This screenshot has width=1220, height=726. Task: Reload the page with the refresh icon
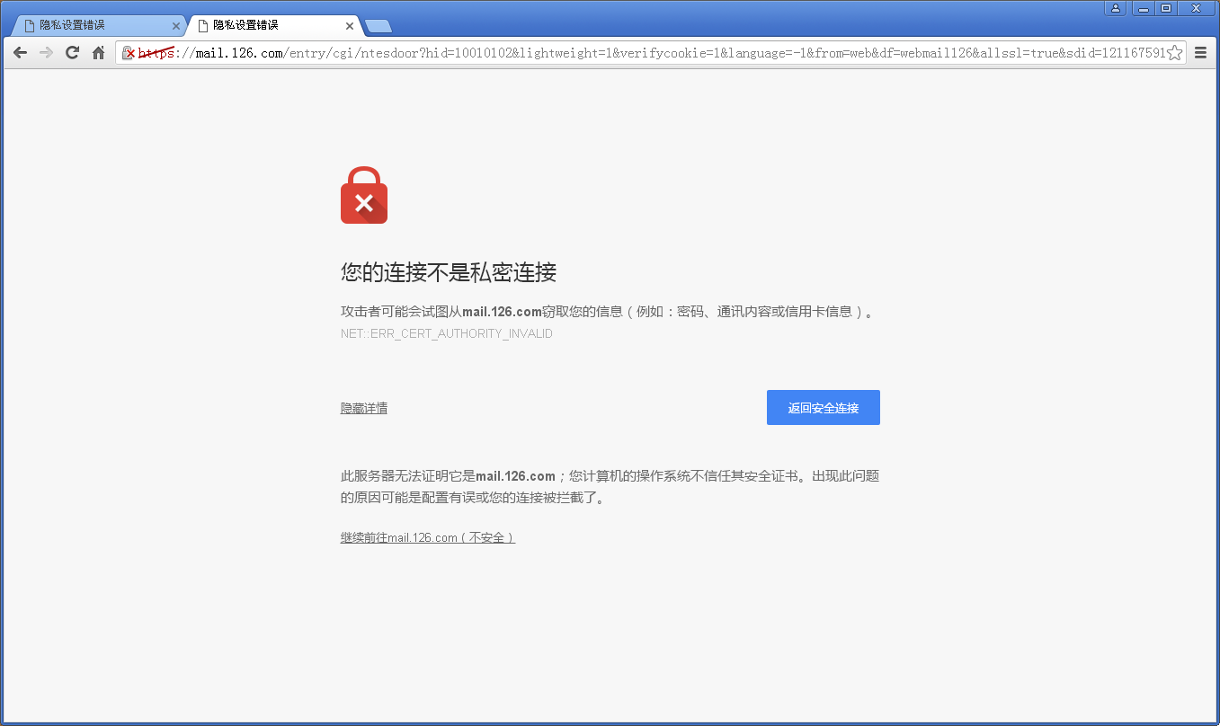pyautogui.click(x=73, y=53)
